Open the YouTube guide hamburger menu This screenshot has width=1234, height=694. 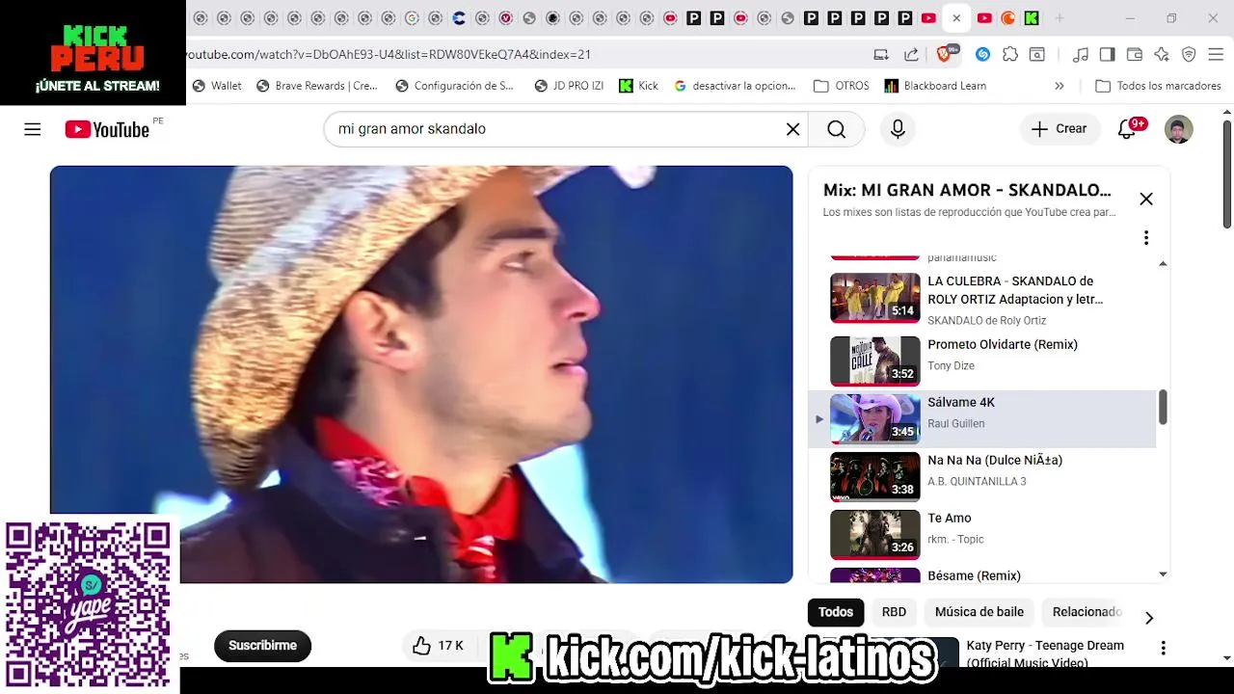point(33,129)
